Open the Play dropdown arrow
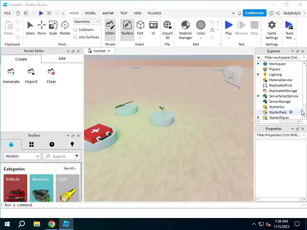This screenshot has height=230, width=307. (x=229, y=38)
